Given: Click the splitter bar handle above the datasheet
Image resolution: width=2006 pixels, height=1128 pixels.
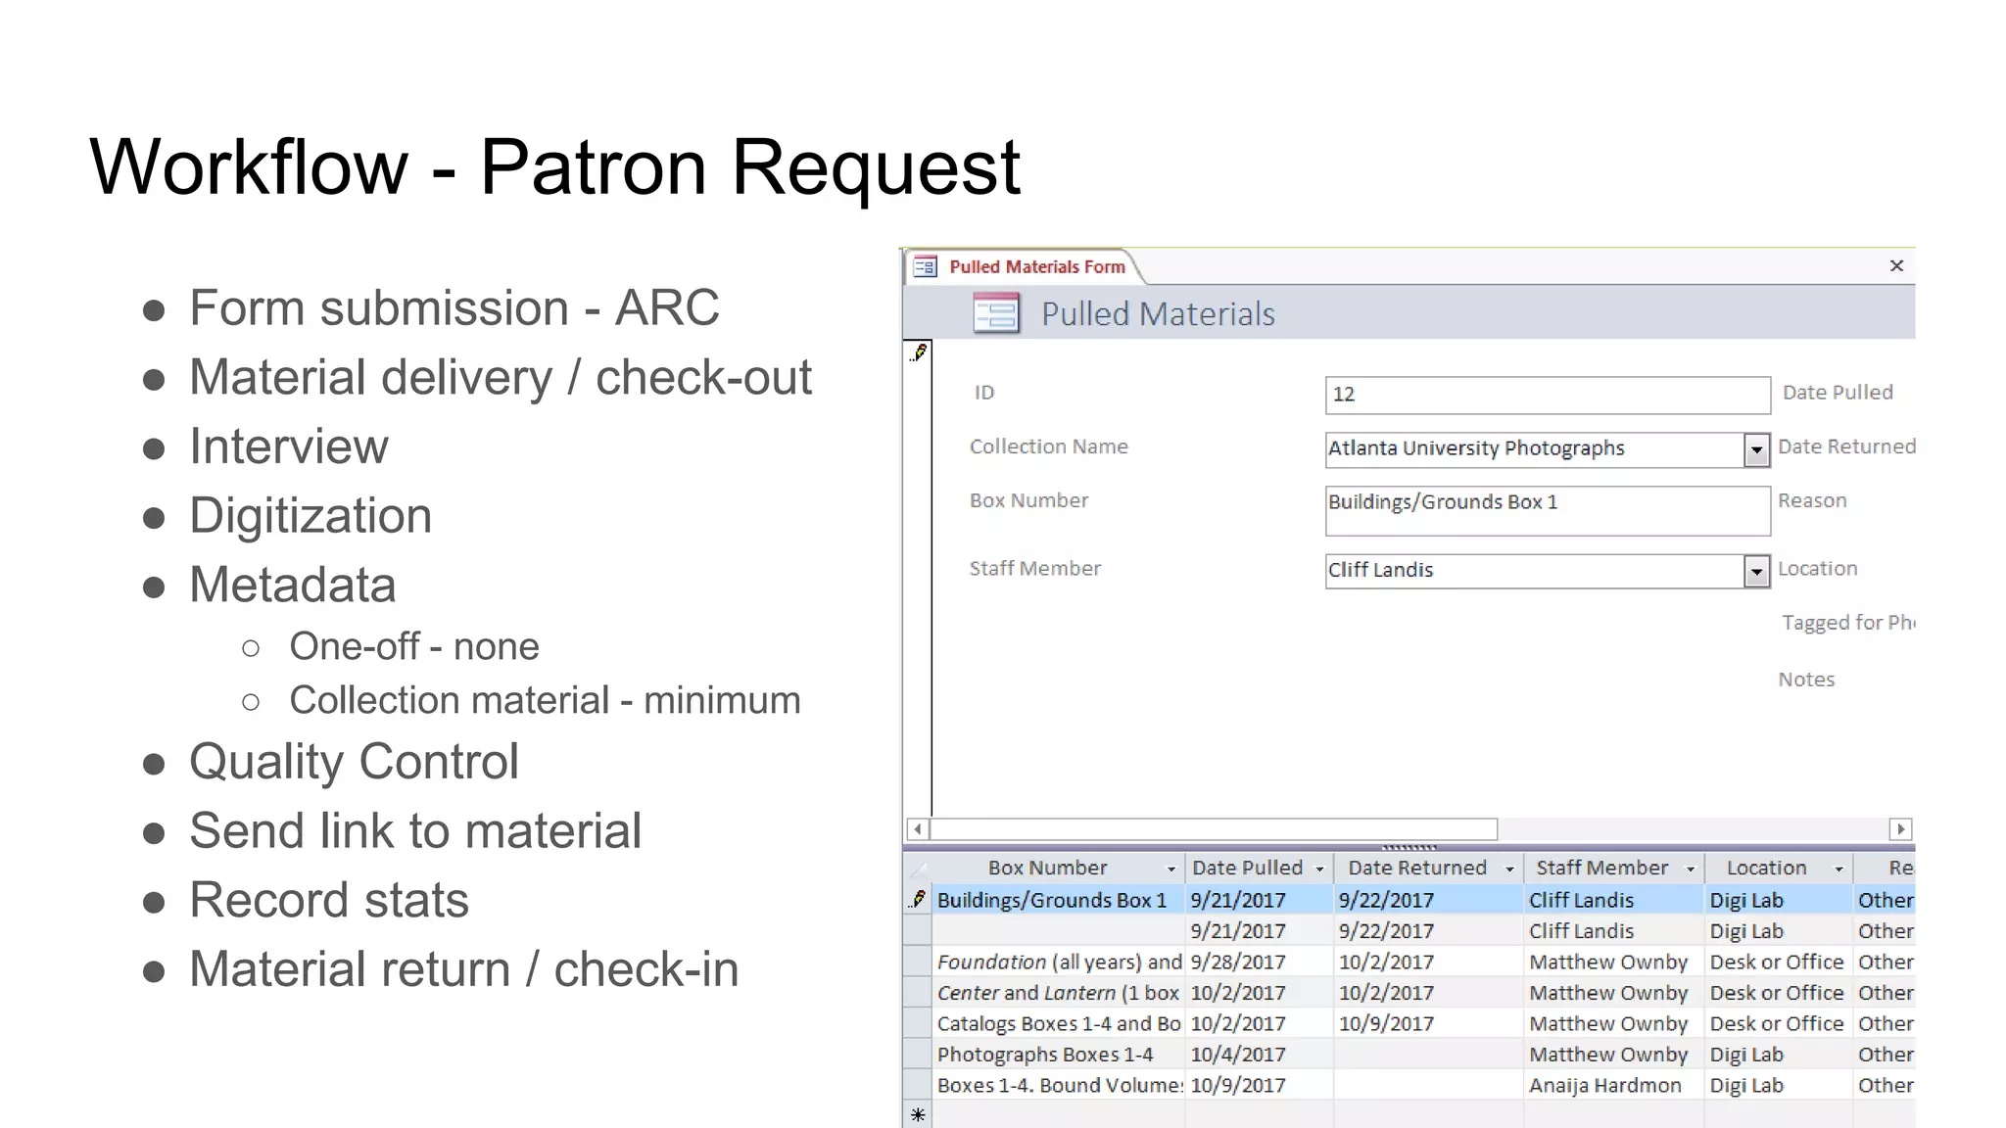Looking at the screenshot, I should click(1409, 847).
